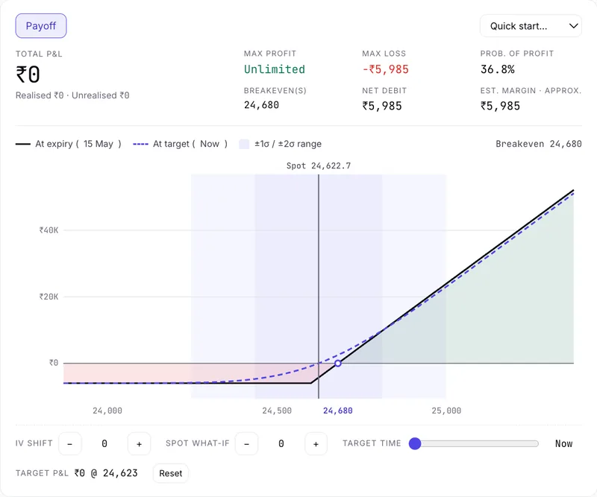Click the est. margin '₹5,985' value
Image resolution: width=597 pixels, height=497 pixels.
[500, 106]
